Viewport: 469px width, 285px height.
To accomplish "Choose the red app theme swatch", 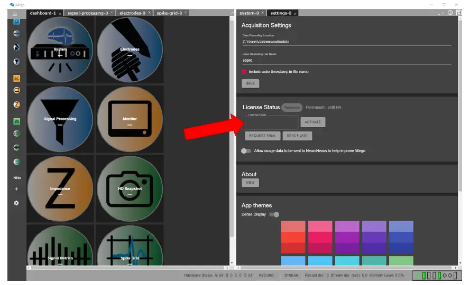I will [x=293, y=237].
